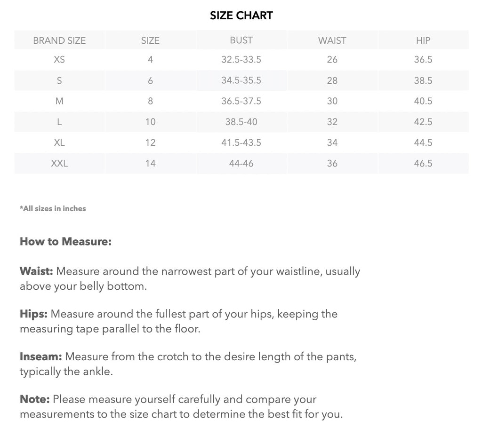Click bust value 32.5-33.5

point(241,60)
